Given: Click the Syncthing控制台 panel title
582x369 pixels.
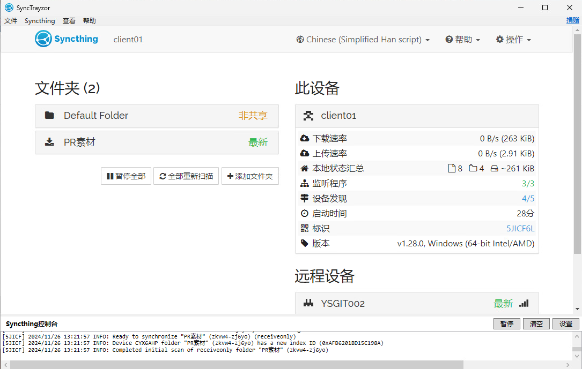Looking at the screenshot, I should (x=32, y=324).
